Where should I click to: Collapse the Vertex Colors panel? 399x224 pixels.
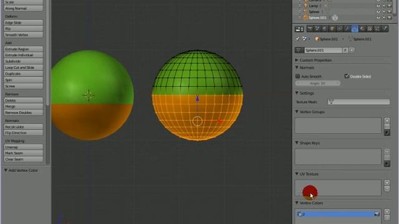tap(297, 203)
